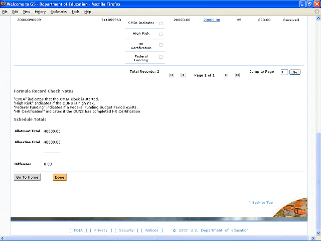The height and width of the screenshot is (241, 321).
Task: Click the vertical scrollbar thumb
Action: pyautogui.click(x=318, y=181)
